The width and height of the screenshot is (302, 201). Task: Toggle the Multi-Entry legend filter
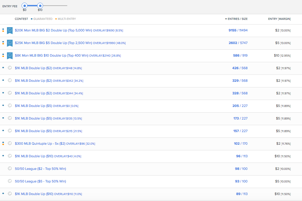tap(66, 19)
